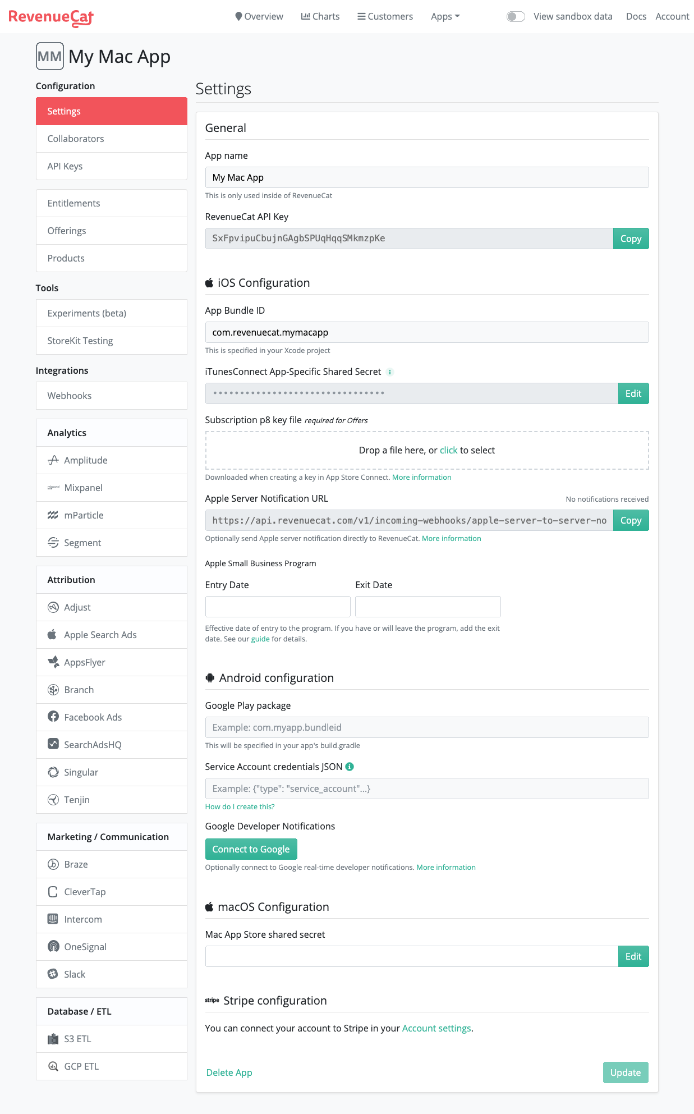
Task: Click Connect to Google button
Action: (x=251, y=849)
